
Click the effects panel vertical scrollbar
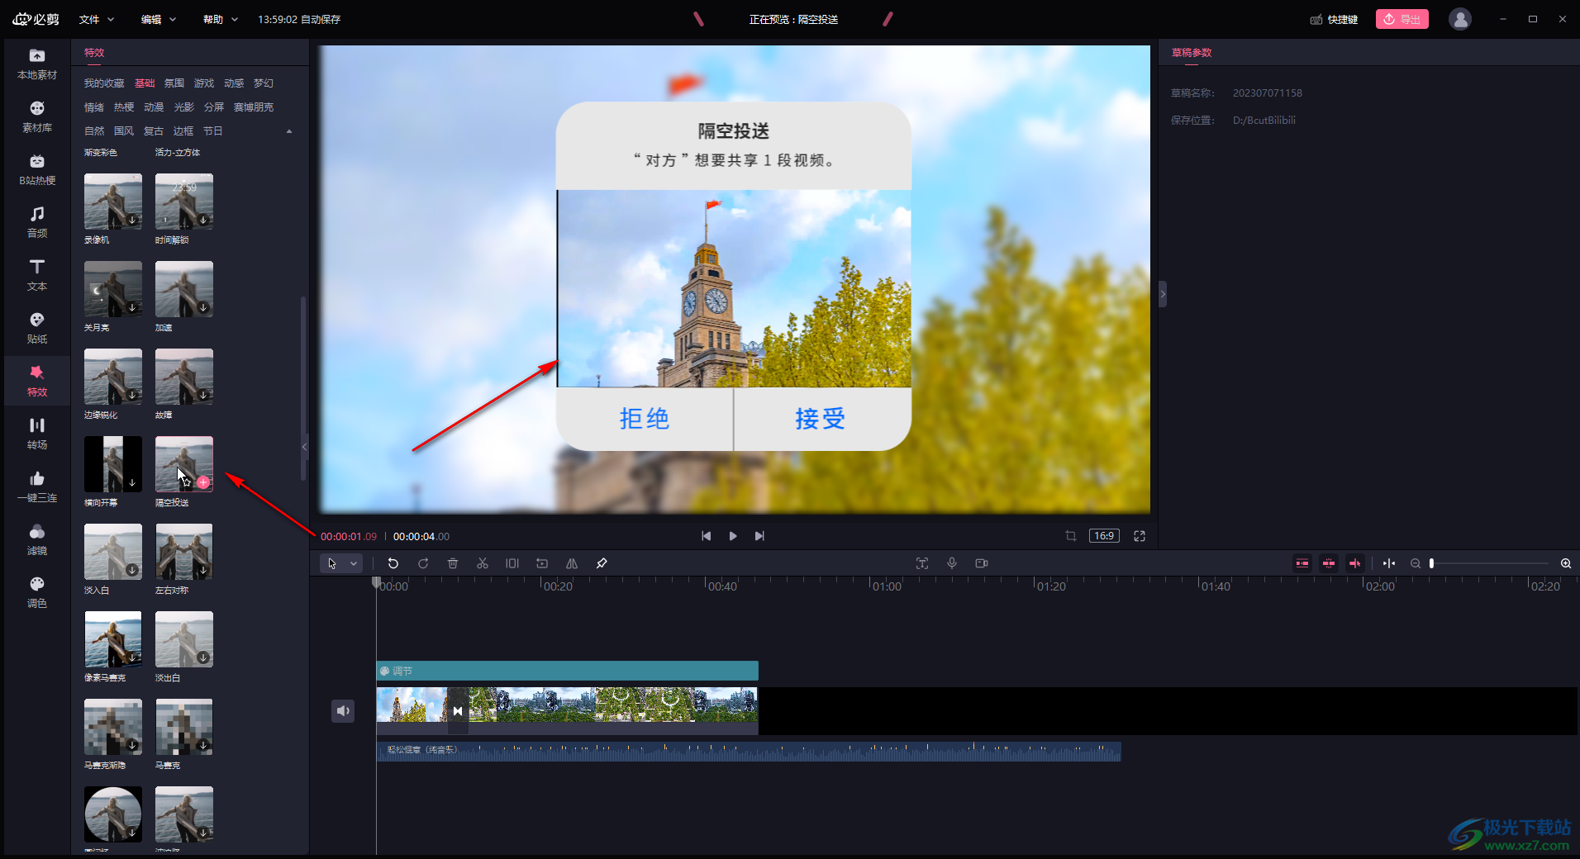coord(303,388)
